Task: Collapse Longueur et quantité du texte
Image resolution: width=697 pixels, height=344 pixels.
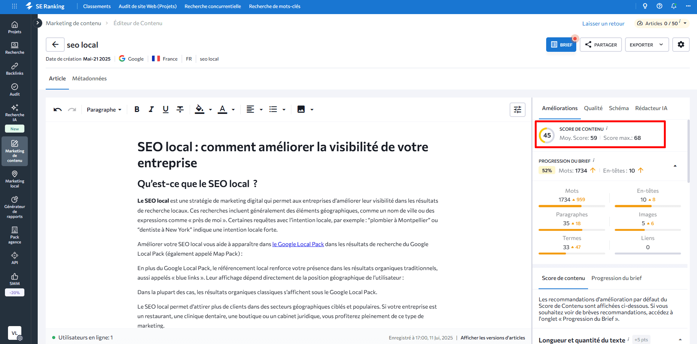Action: (x=680, y=340)
